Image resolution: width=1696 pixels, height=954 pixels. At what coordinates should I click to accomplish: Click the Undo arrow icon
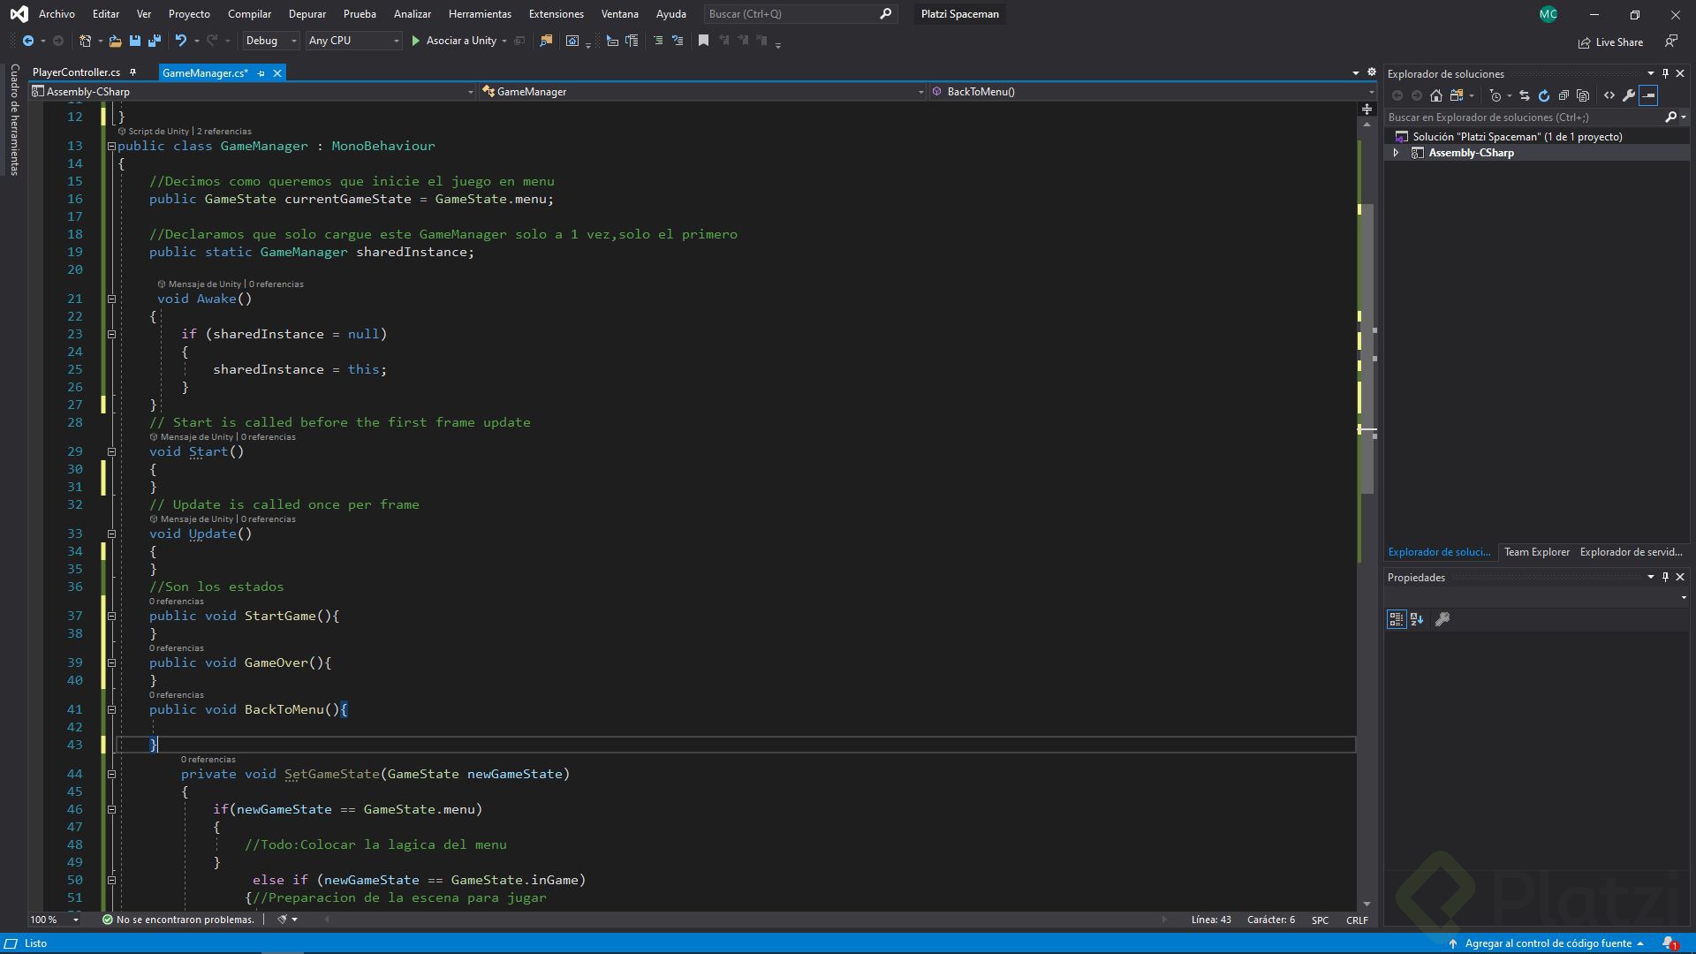pyautogui.click(x=181, y=41)
